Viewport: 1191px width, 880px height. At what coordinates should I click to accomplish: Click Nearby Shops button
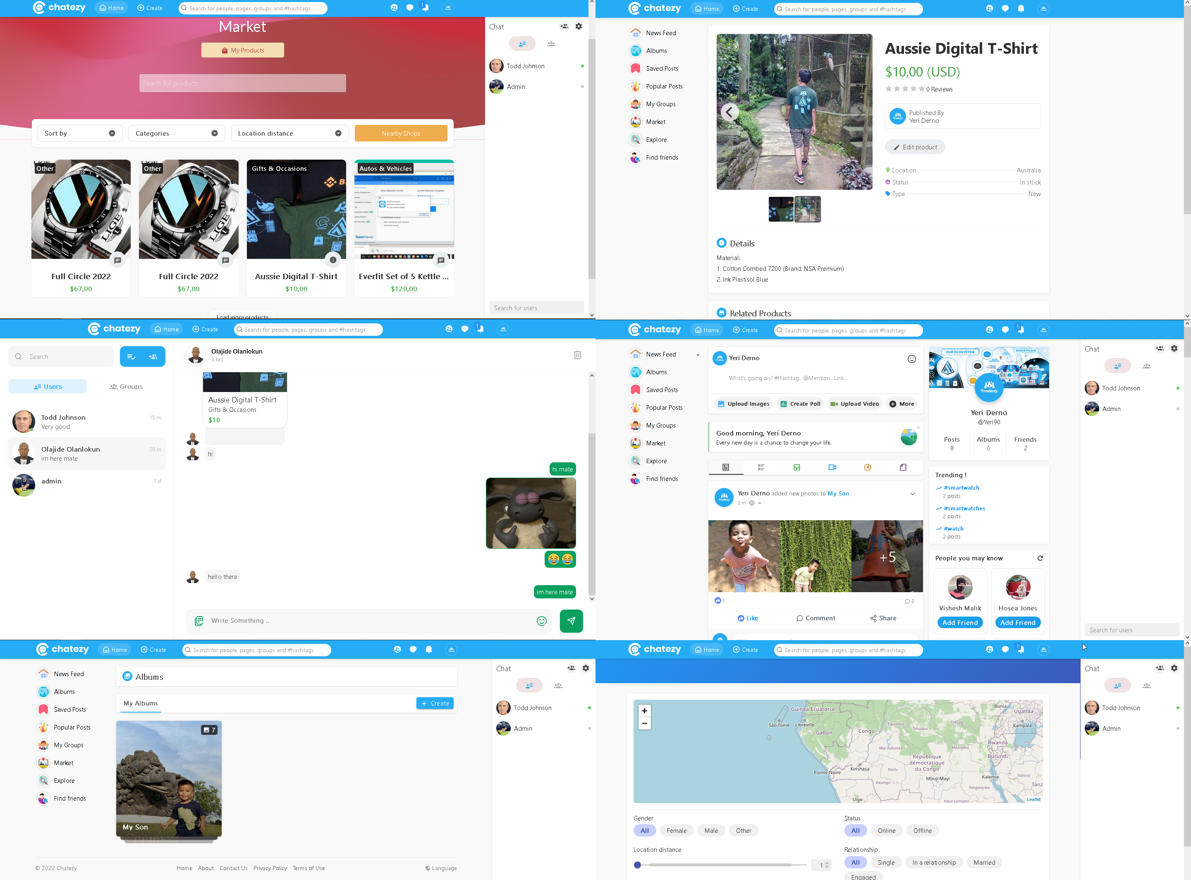coord(401,133)
